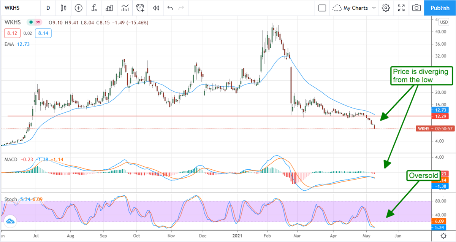Open the Indicators fx menu
Viewport: 456px width, 242px height.
[x=94, y=8]
